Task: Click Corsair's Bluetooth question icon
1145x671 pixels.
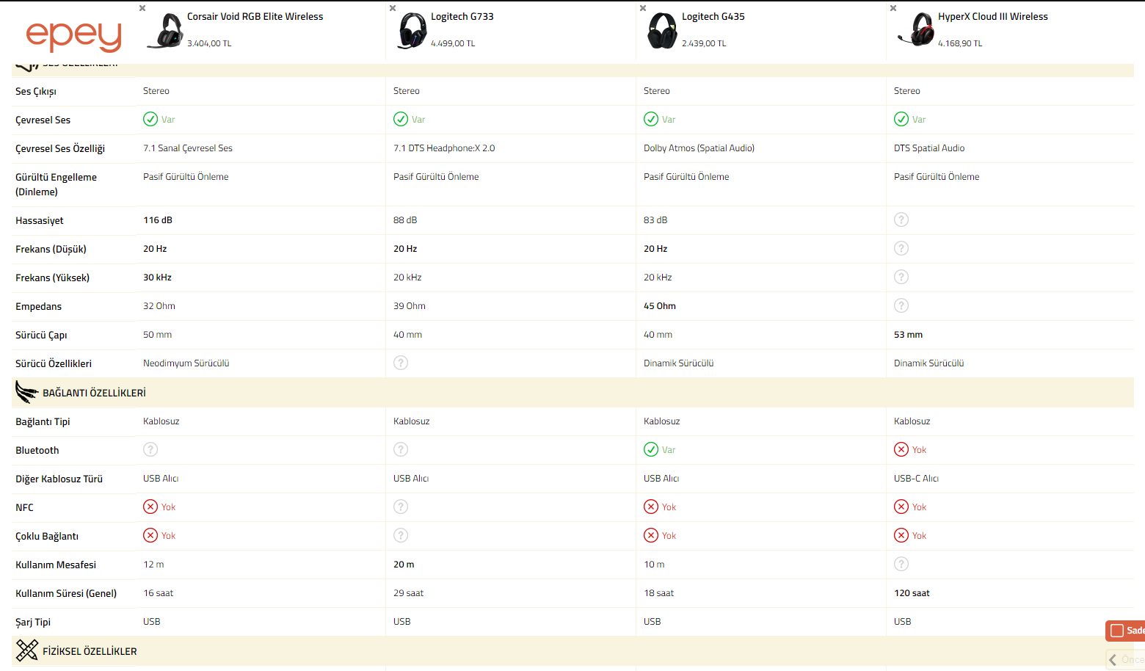Action: tap(150, 449)
